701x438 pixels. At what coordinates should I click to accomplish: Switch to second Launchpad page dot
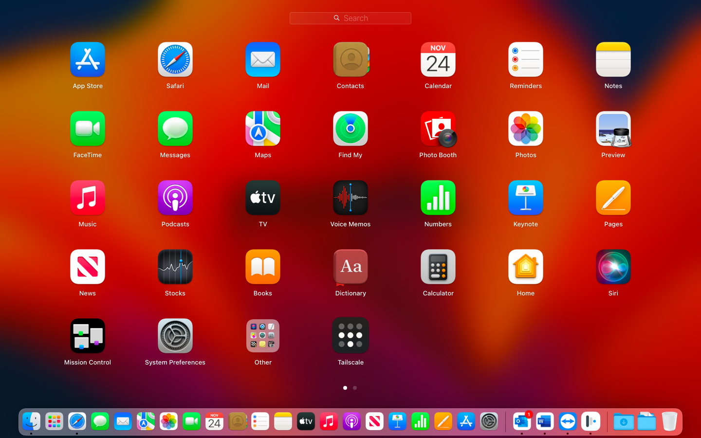pyautogui.click(x=355, y=388)
